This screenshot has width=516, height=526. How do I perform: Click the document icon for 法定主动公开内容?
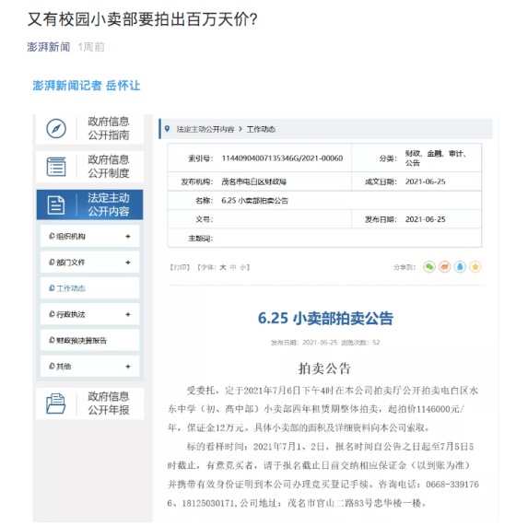coord(56,205)
